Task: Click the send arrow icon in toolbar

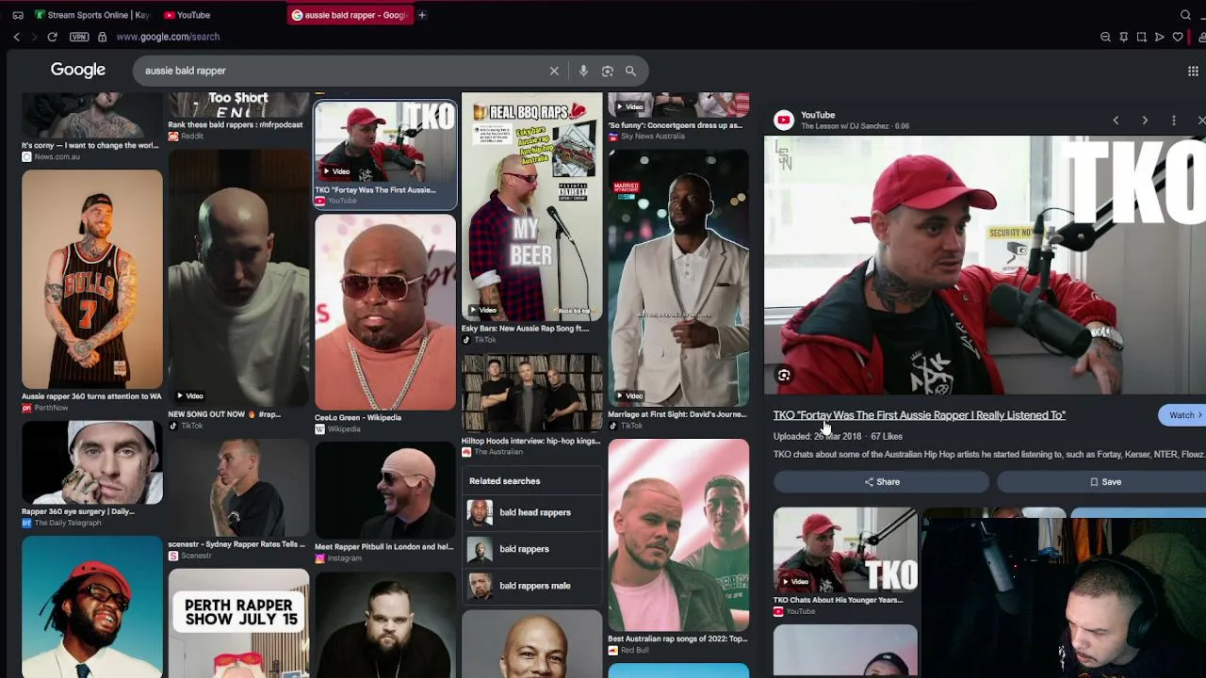Action: 1159,37
